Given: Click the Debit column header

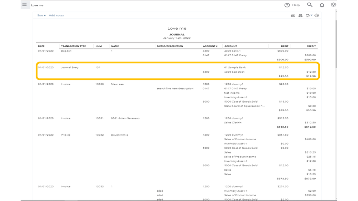Looking at the screenshot, I should (285, 46).
